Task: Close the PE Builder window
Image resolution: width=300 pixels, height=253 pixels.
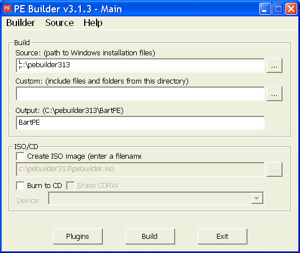Action: tap(291, 9)
